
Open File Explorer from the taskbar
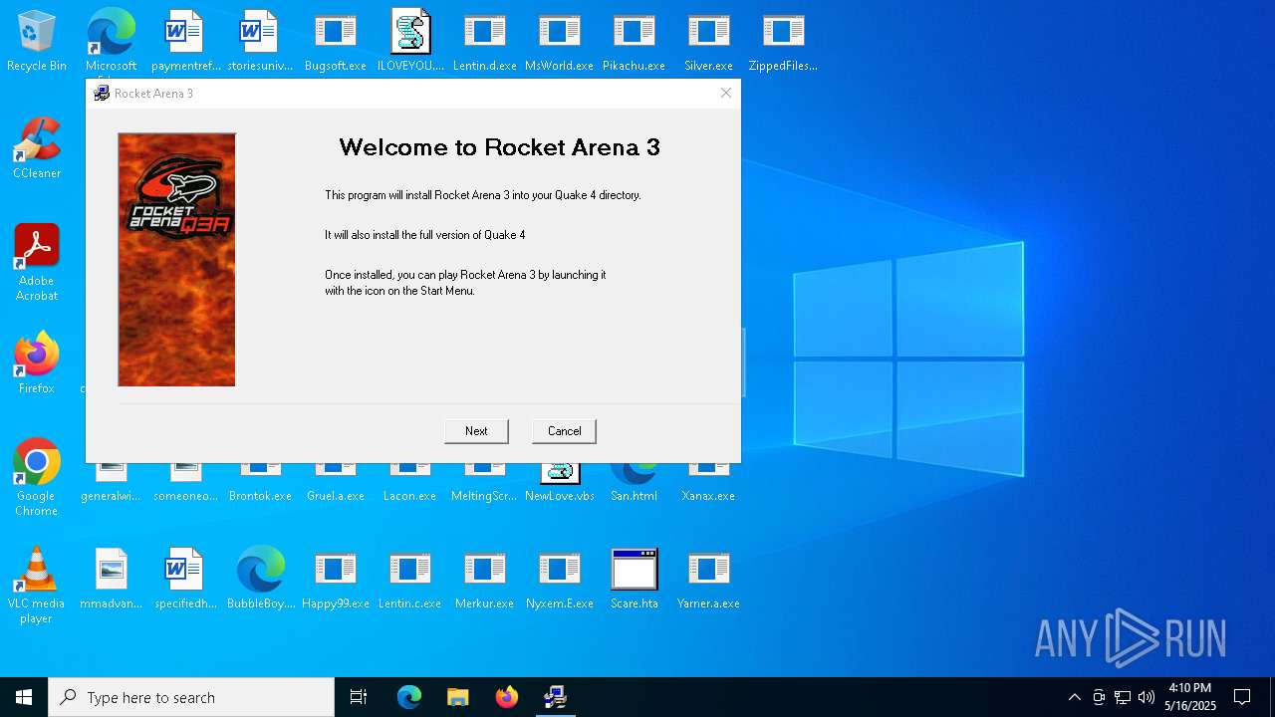coord(457,697)
